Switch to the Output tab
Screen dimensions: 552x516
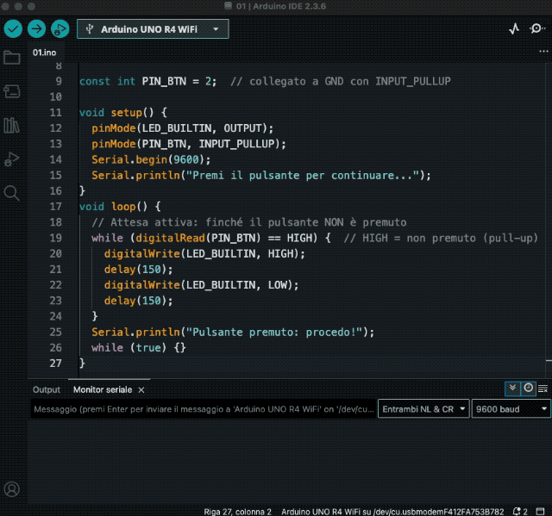click(x=47, y=389)
